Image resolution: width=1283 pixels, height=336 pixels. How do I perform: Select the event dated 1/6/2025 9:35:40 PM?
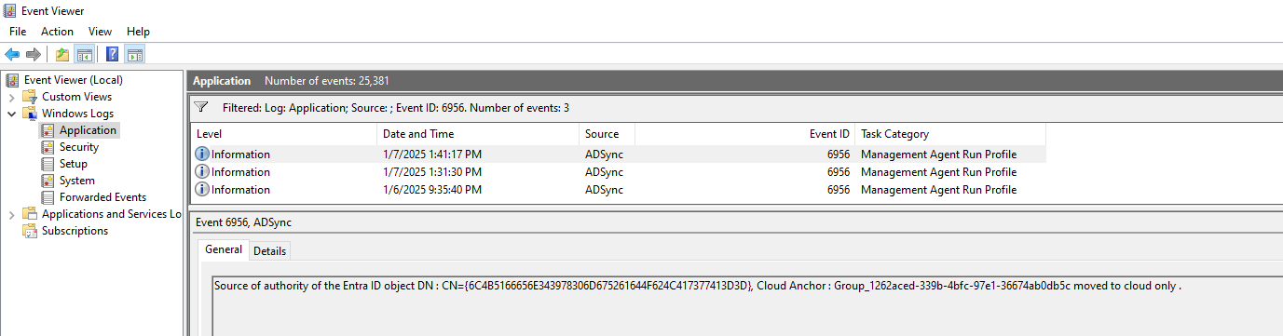618,190
